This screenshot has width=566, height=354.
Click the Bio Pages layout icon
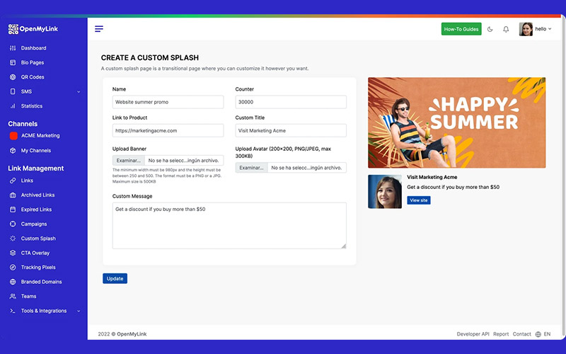pyautogui.click(x=13, y=62)
